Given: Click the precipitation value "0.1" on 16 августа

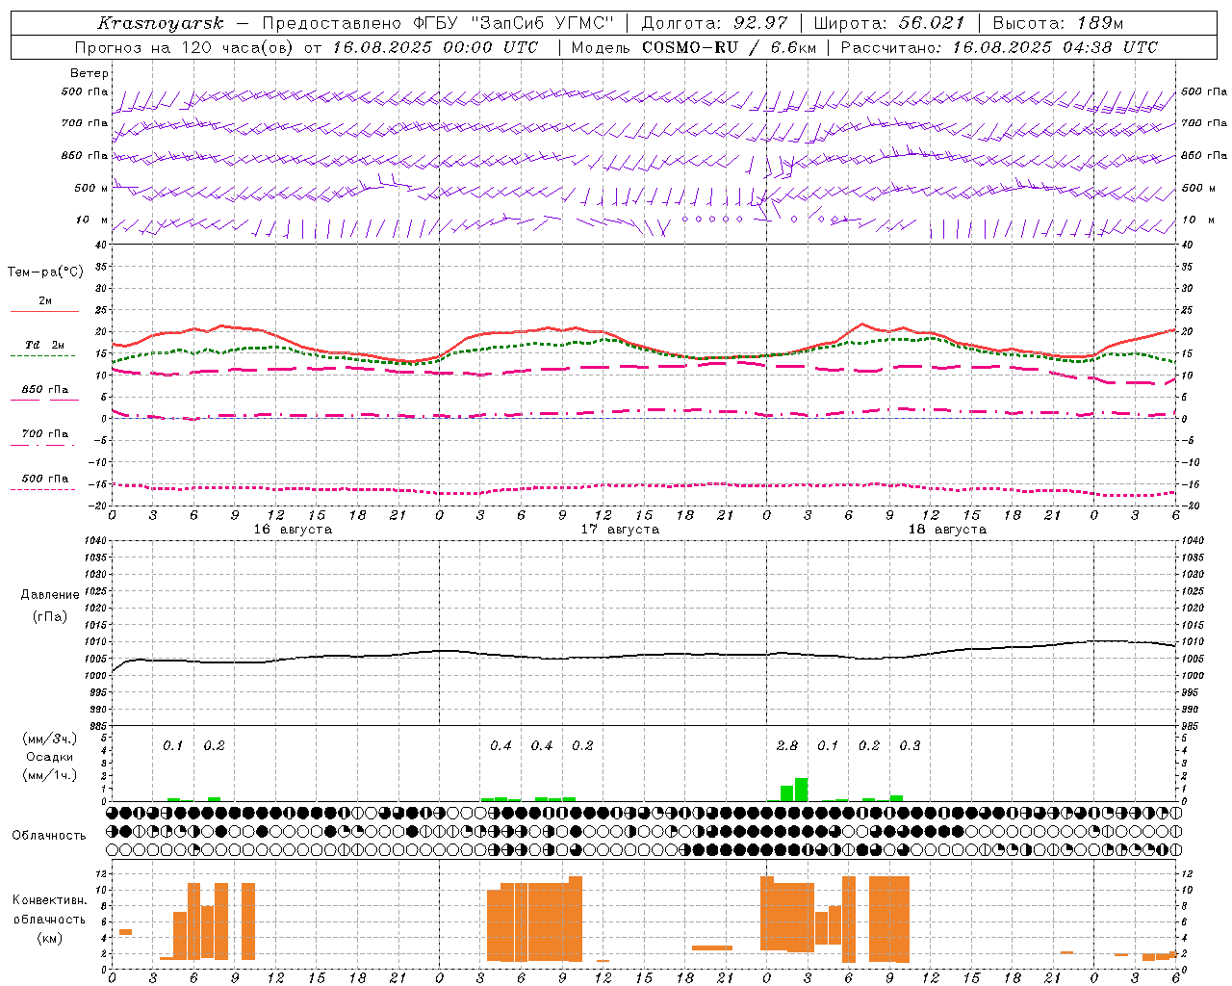Looking at the screenshot, I should click(x=172, y=745).
